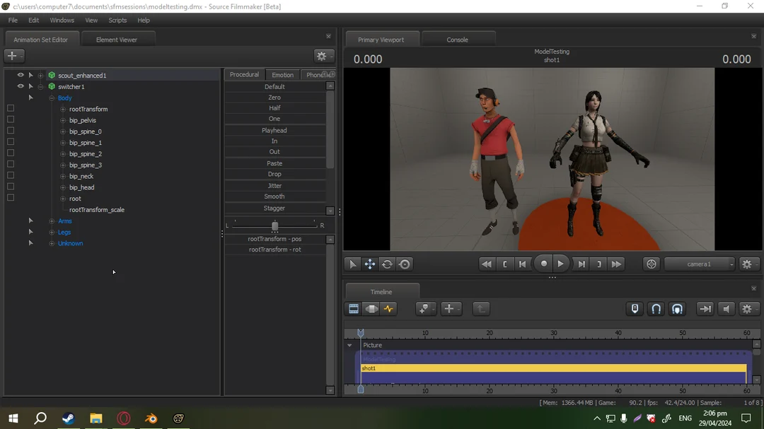Activate the Rotate manipulator tool

coord(387,264)
